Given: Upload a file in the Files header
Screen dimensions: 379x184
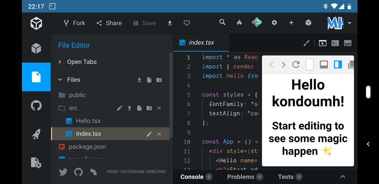Looking at the screenshot, I should (x=139, y=80).
